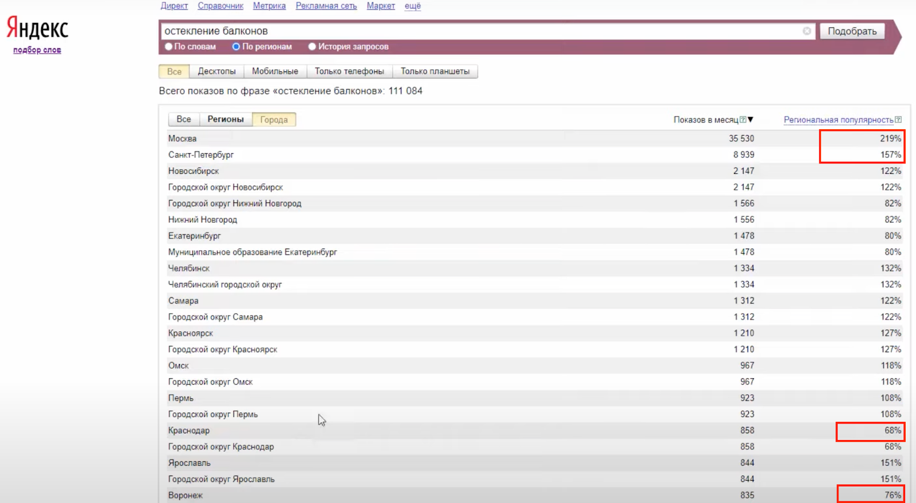Open the ещё dropdown menu
916x503 pixels.
(412, 6)
